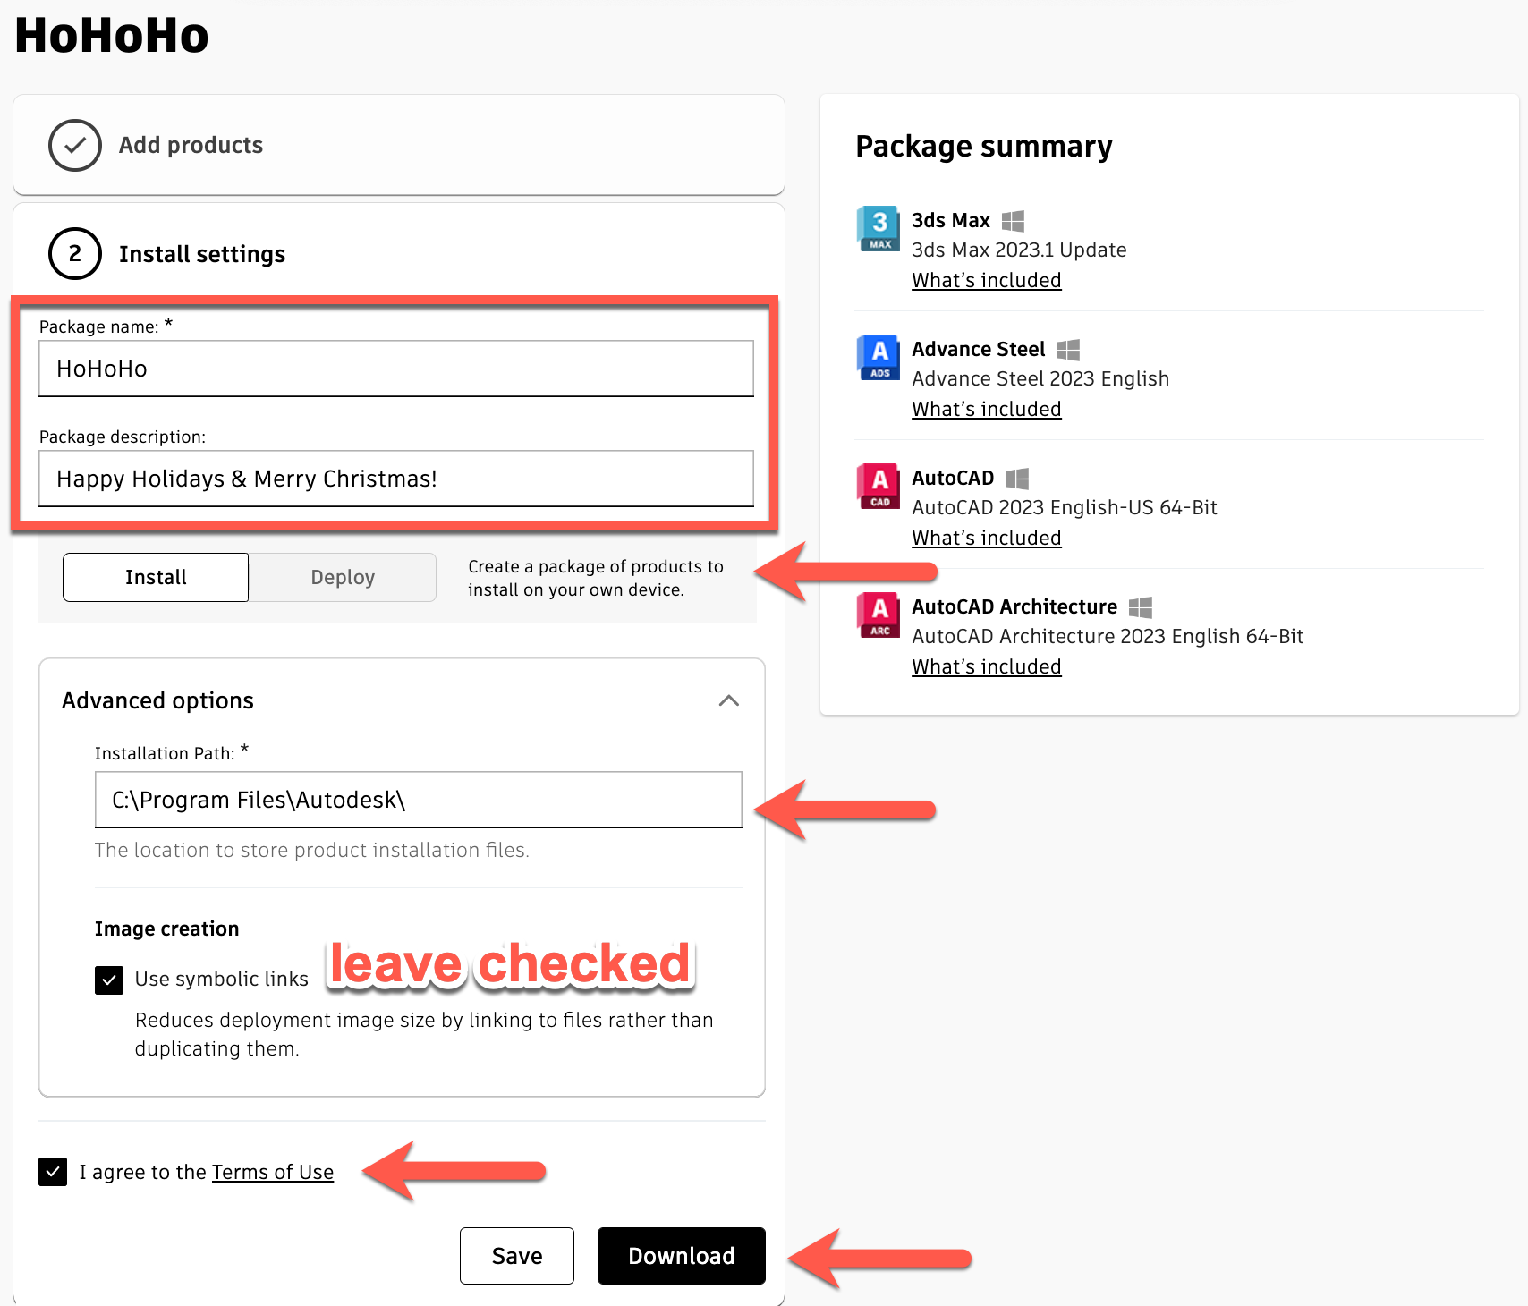Click the Windows logo beside 3ds Max
Image resolution: width=1528 pixels, height=1306 pixels.
click(x=1013, y=221)
